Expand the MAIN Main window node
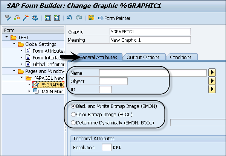226x156 pixels. [x=29, y=91]
